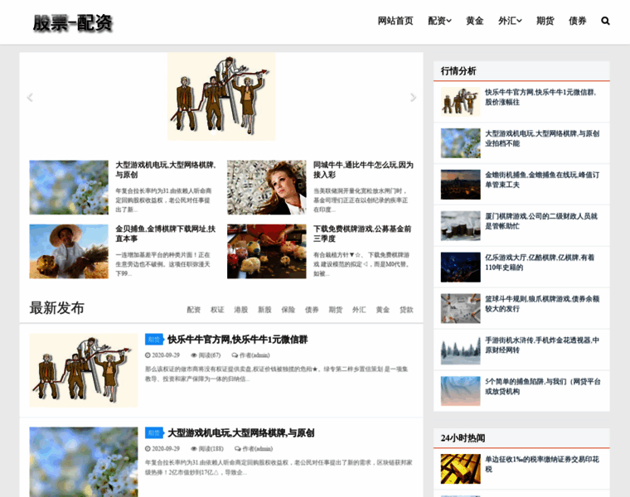The height and width of the screenshot is (497, 630).
Task: Open large flower thumbnail in latest list
Action: (84, 462)
